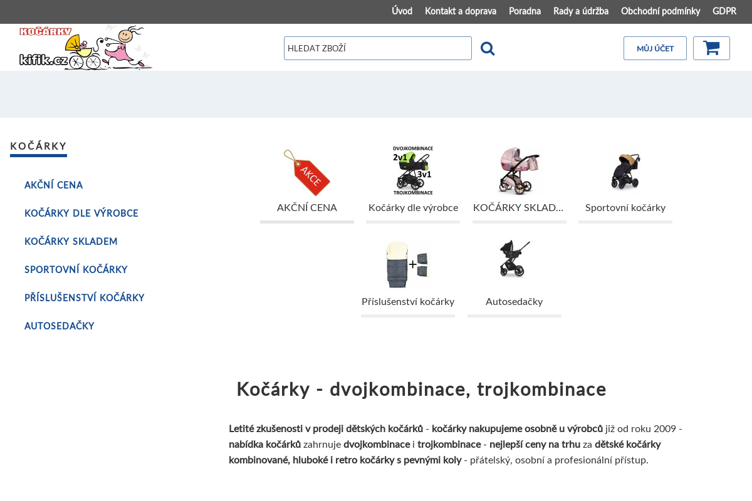Open Kontakt a doprava page

tap(461, 11)
